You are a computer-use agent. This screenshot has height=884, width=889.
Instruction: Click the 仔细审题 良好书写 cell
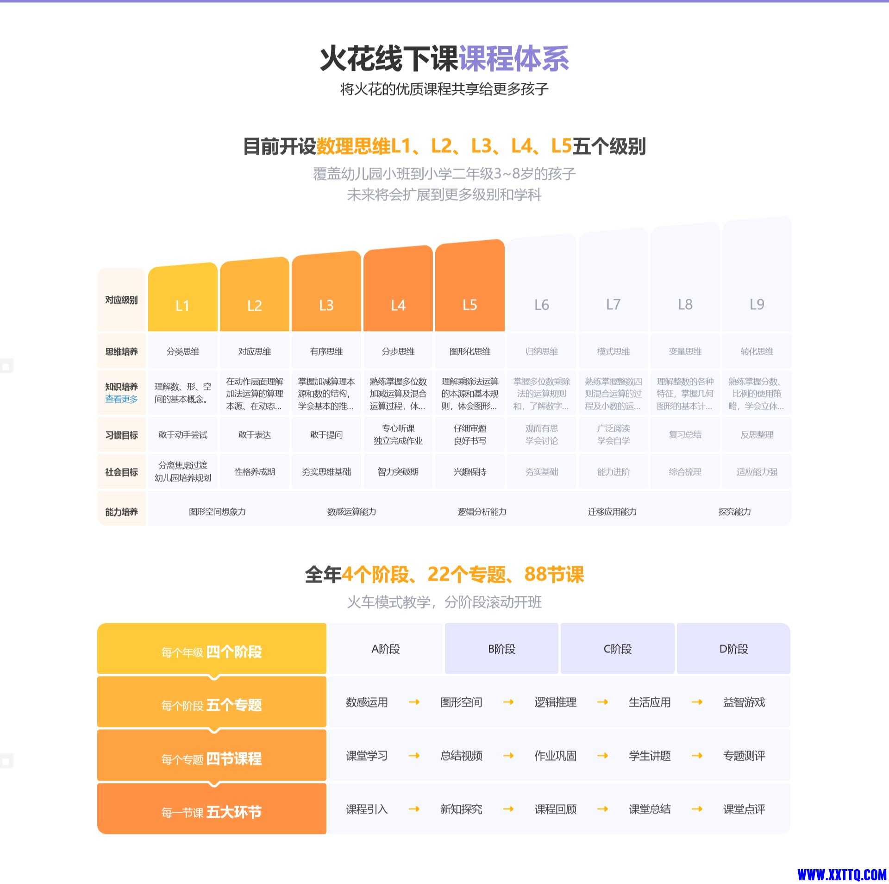(x=470, y=435)
